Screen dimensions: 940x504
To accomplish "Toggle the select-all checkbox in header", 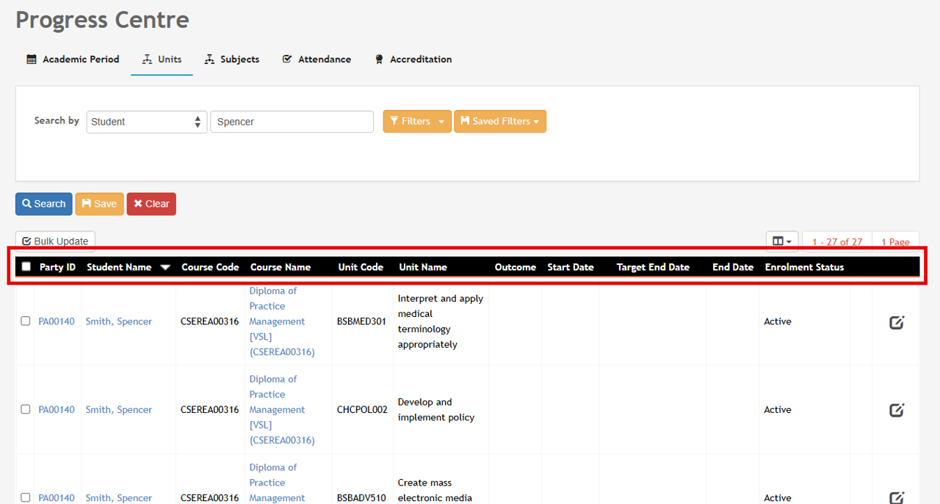I will [26, 267].
